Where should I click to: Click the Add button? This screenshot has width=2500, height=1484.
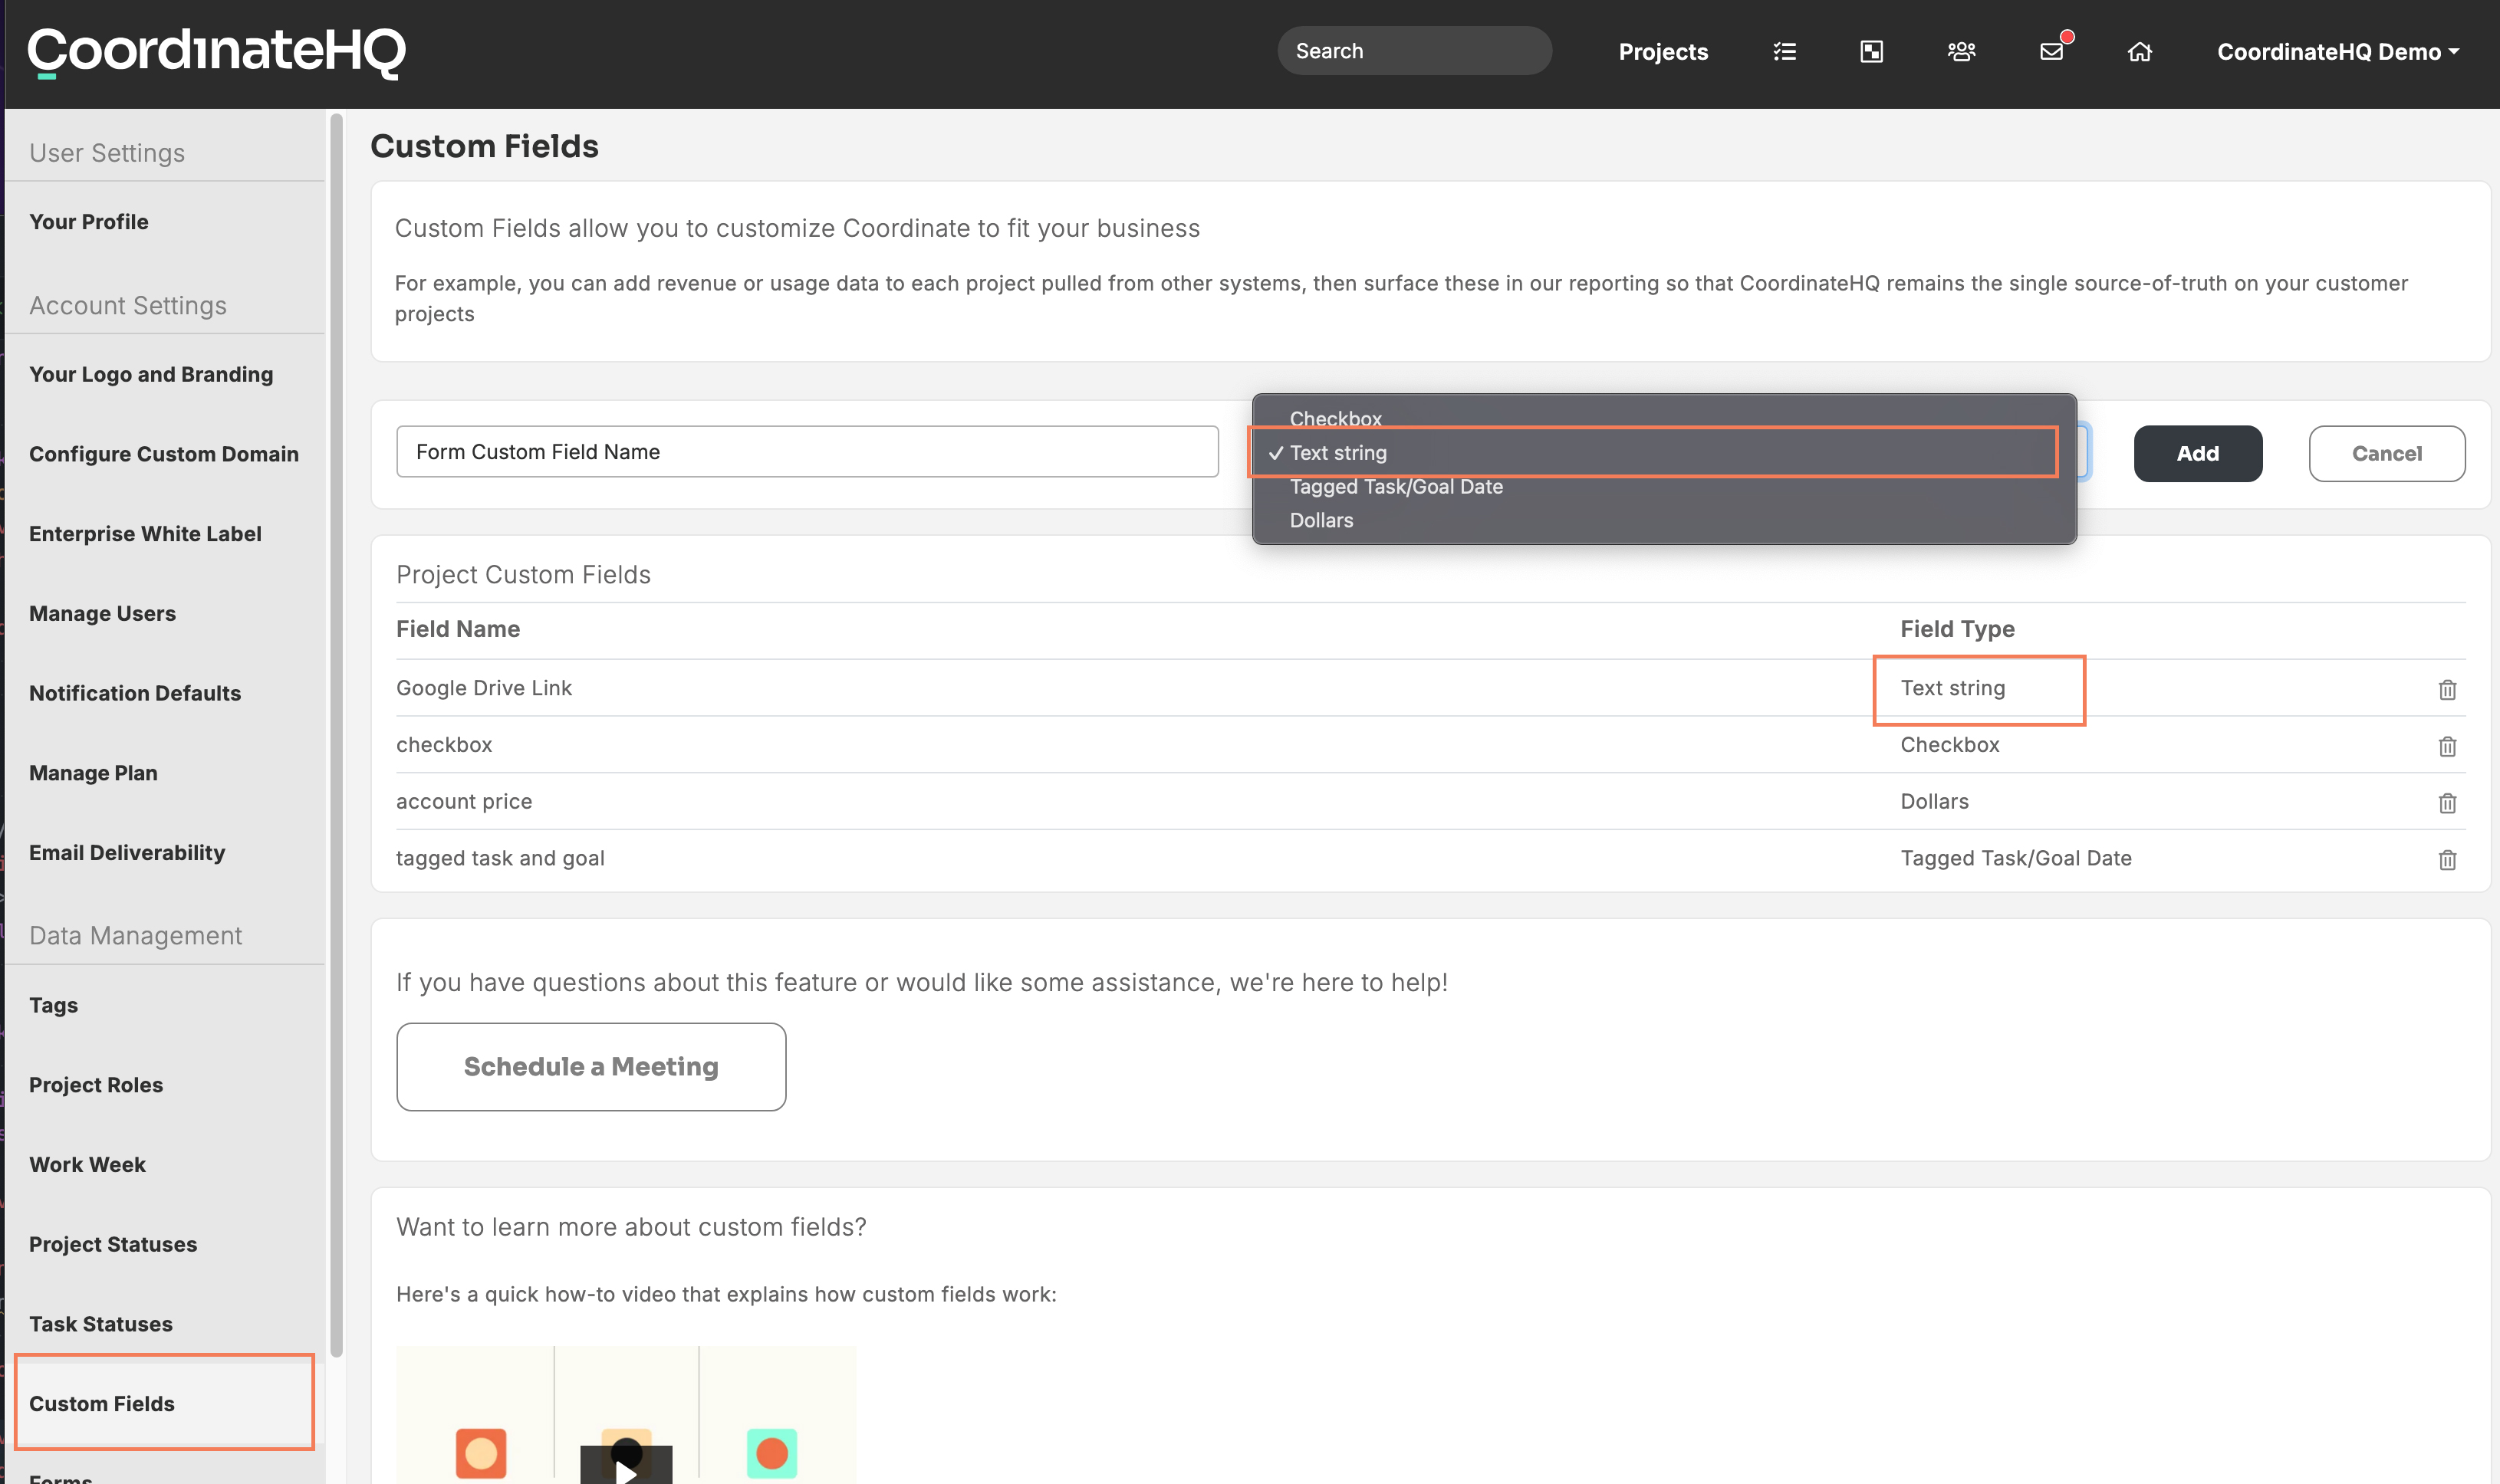click(2197, 453)
